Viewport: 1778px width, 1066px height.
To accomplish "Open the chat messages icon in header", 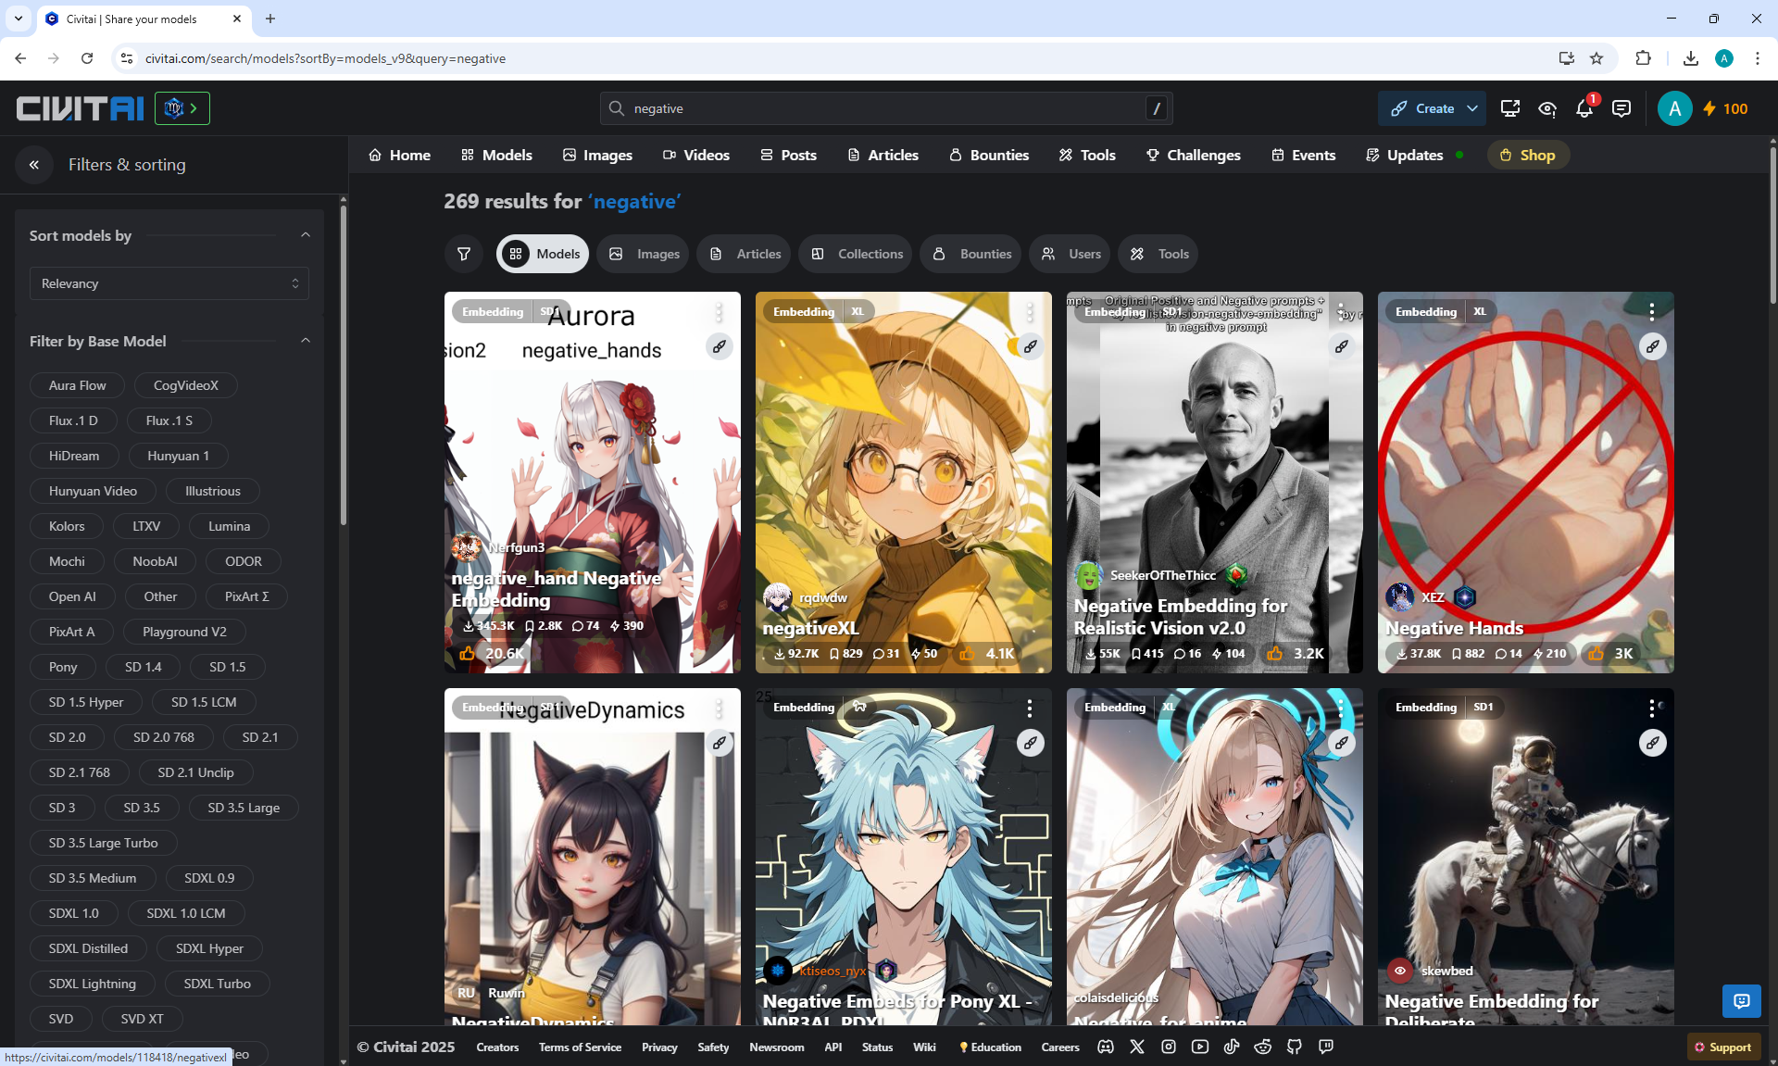I will tap(1621, 109).
